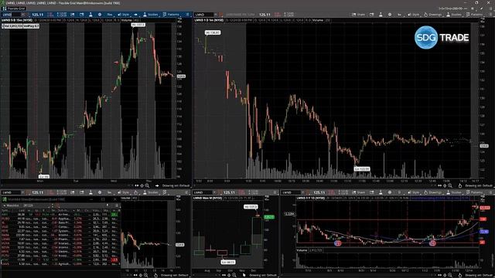495x278 pixels.
Task: Expand symbol dropdown in the 15m chart toolbar
Action: coord(23,15)
